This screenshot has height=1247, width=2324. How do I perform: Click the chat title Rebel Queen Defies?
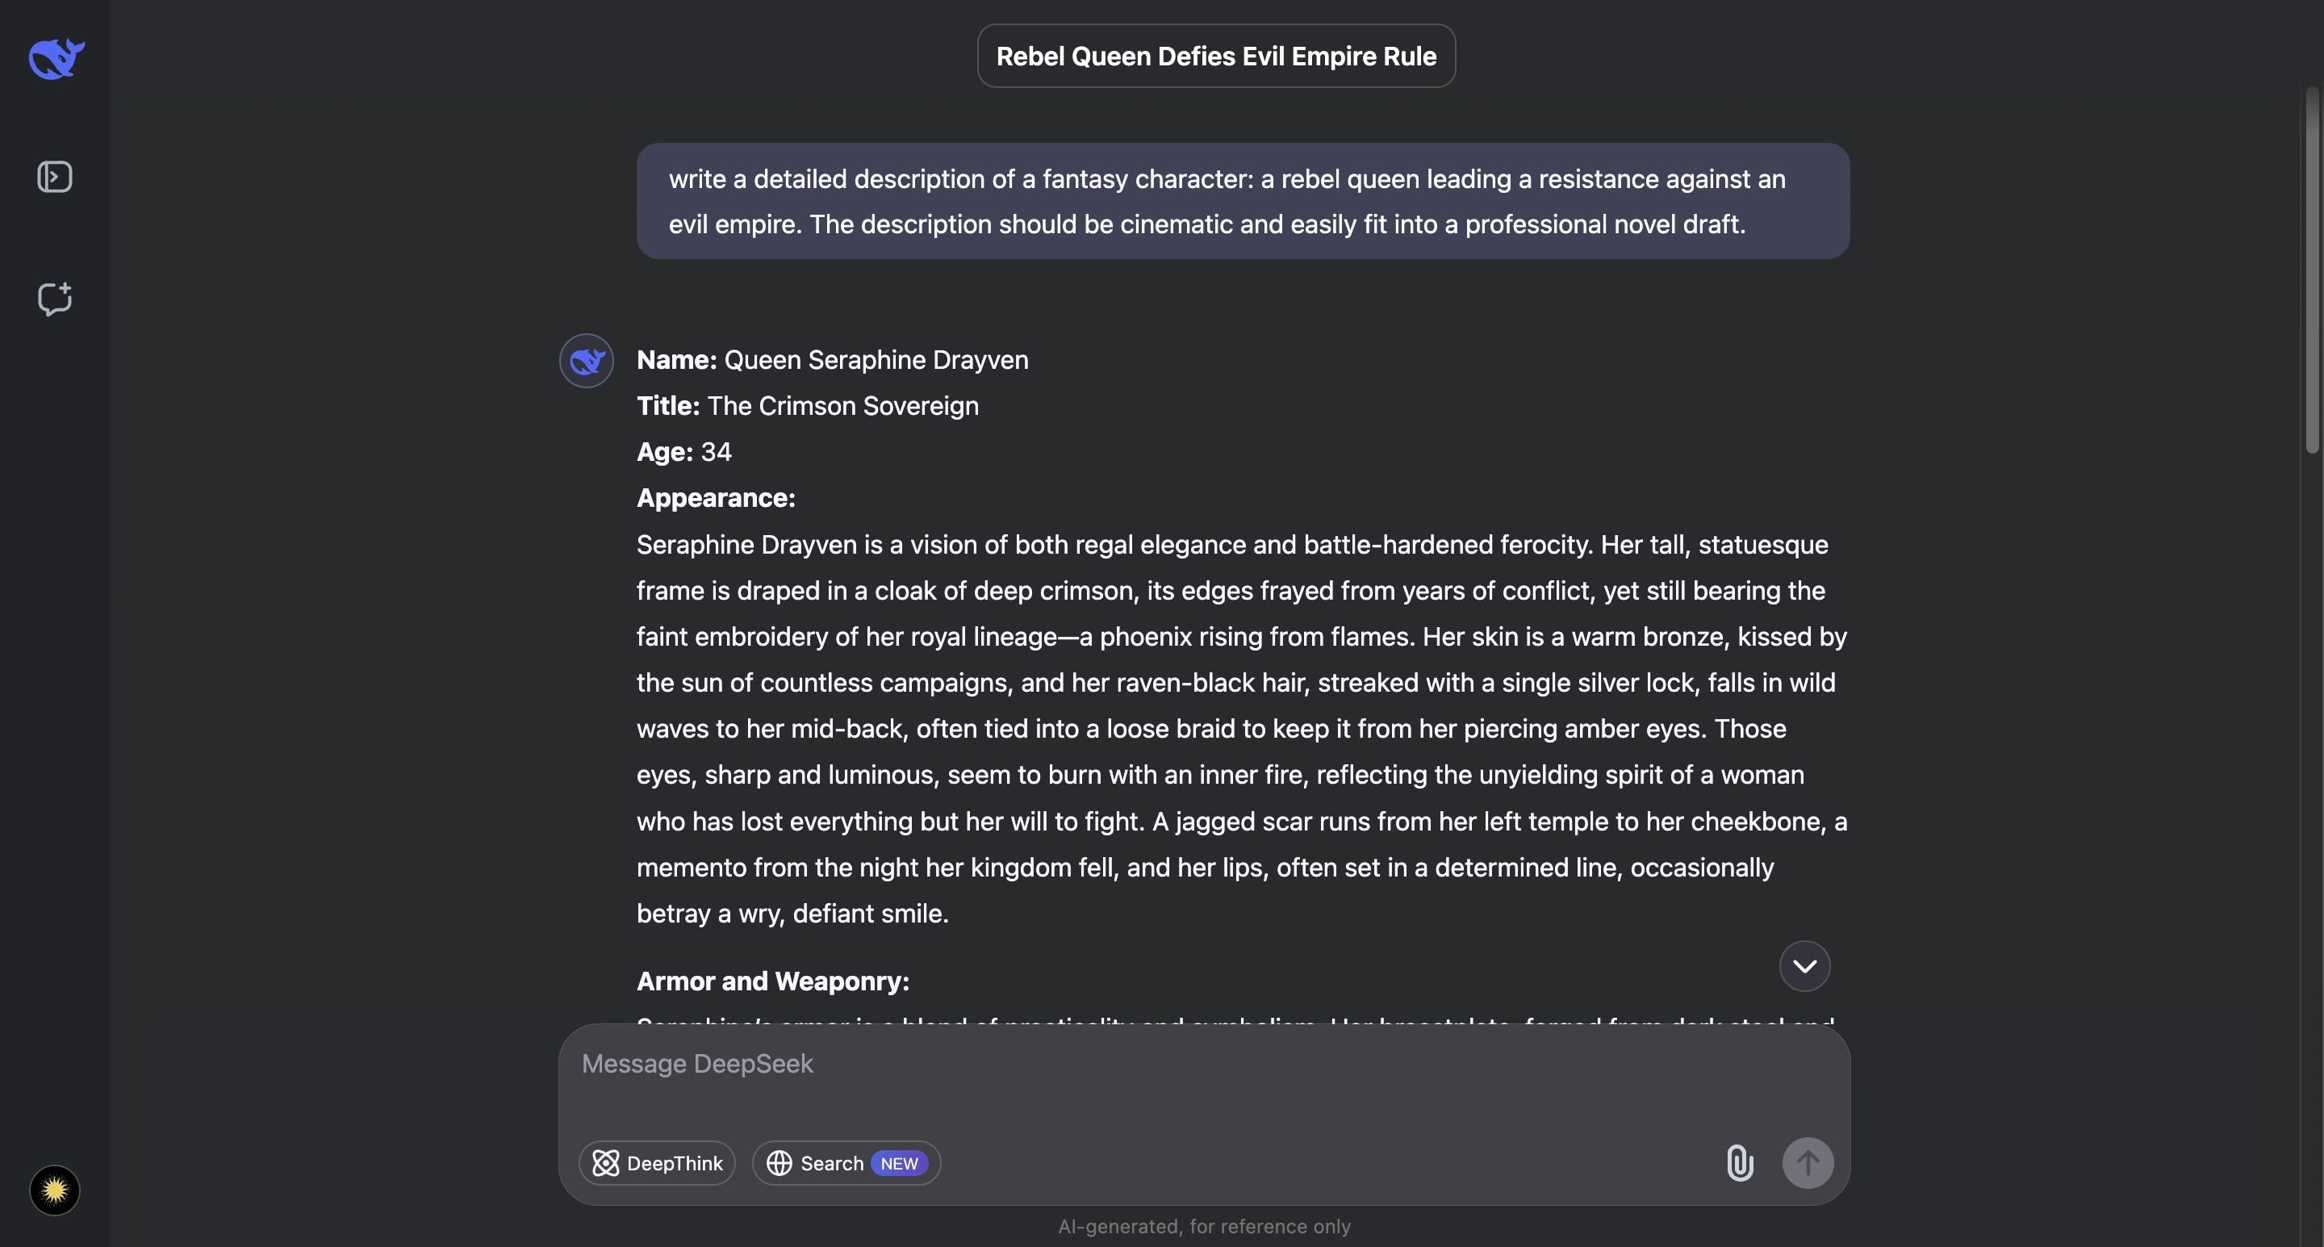click(1215, 56)
